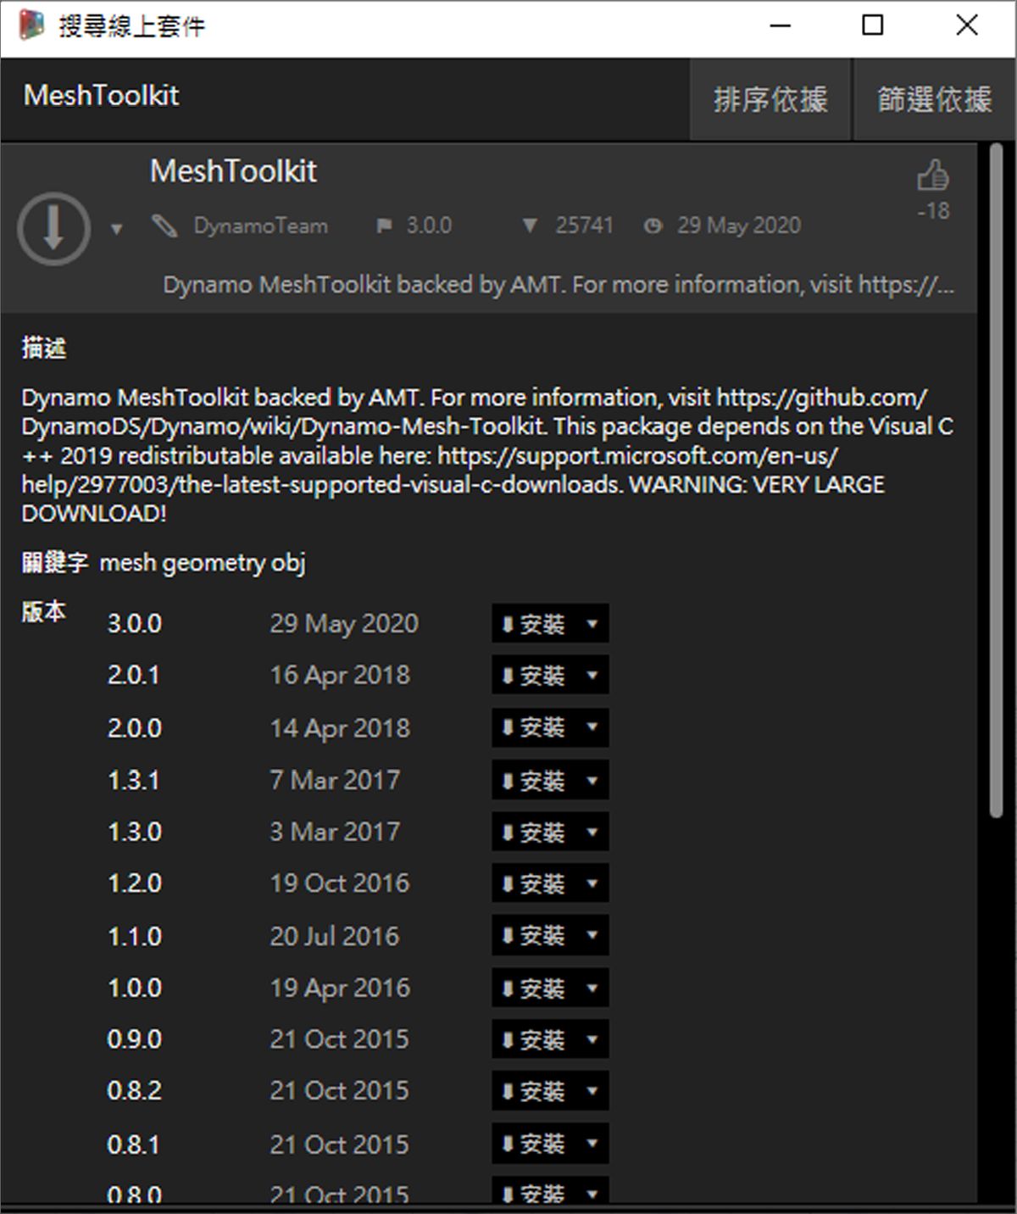
Task: Install version 3.0.0
Action: click(x=533, y=624)
